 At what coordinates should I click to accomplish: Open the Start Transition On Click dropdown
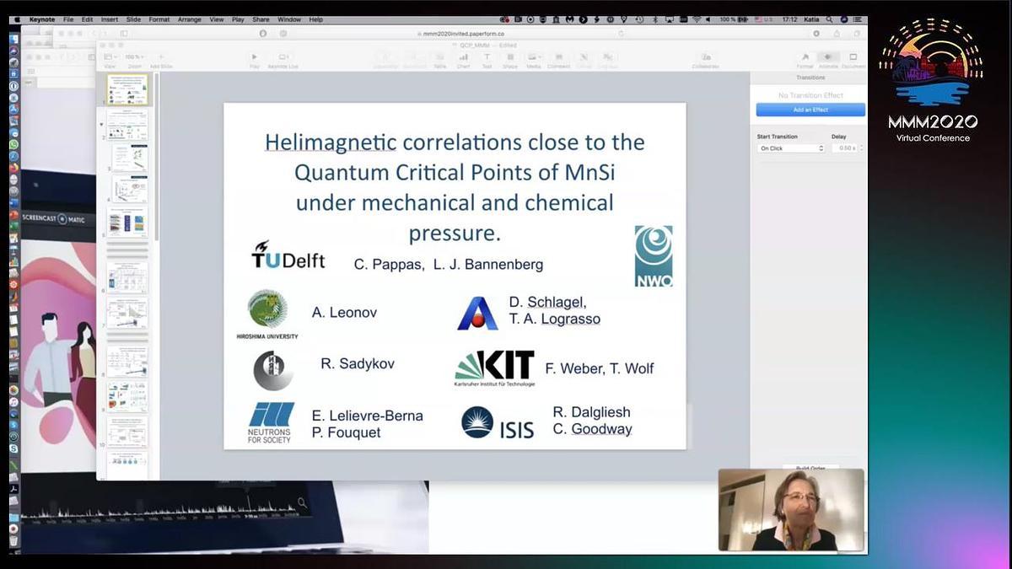click(791, 148)
